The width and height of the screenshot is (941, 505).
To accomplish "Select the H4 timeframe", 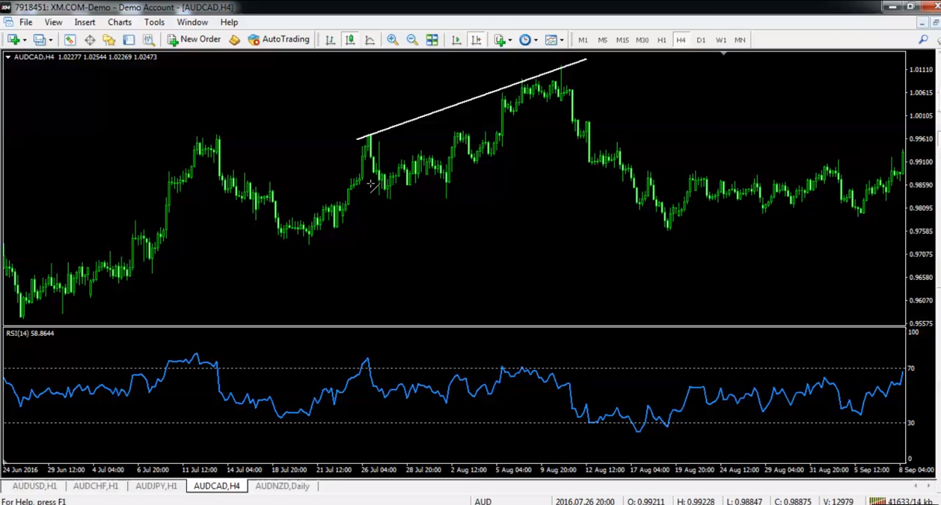I will tap(681, 40).
